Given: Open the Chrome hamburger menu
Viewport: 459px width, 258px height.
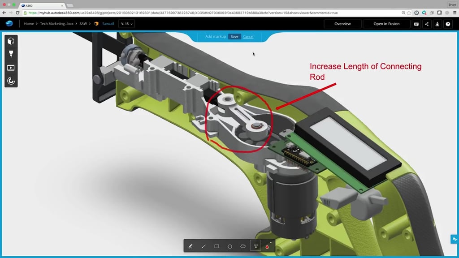Looking at the screenshot, I should coord(455,13).
